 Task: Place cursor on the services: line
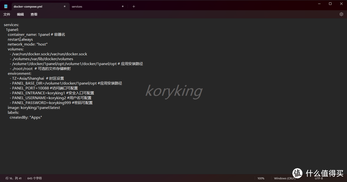(x=11, y=25)
